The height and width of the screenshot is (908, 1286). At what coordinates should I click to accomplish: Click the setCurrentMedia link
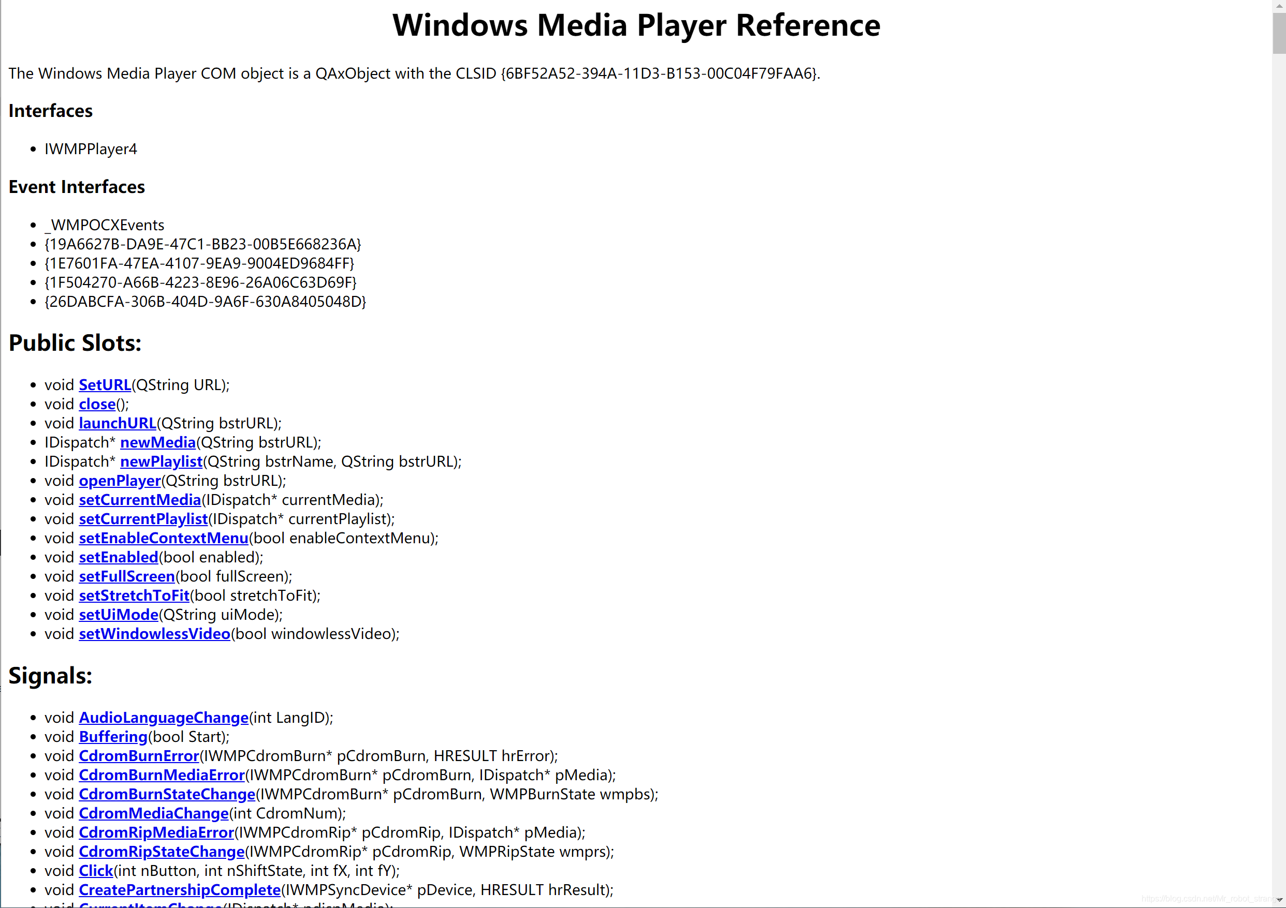[x=140, y=500]
